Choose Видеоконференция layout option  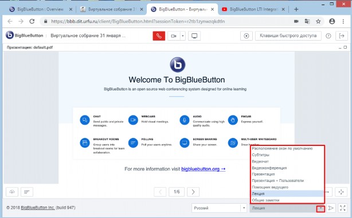click(287, 168)
